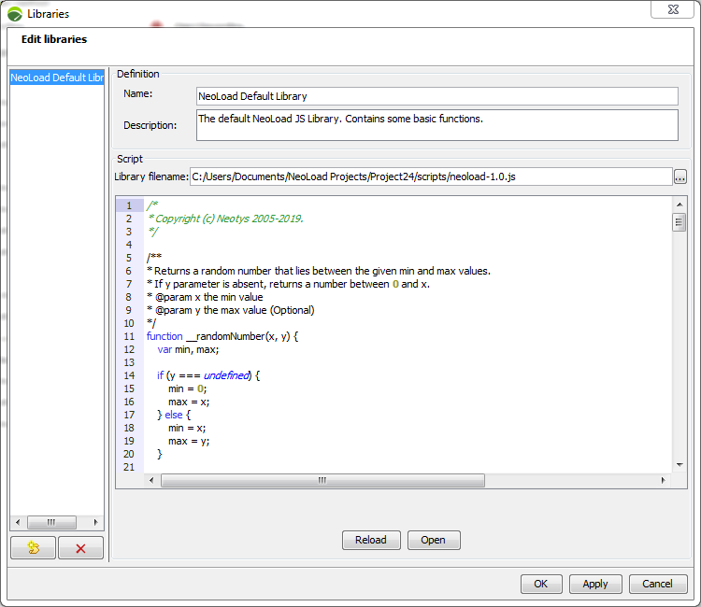Click the browse '...' button beside Library filename
This screenshot has width=701, height=607.
pyautogui.click(x=680, y=177)
